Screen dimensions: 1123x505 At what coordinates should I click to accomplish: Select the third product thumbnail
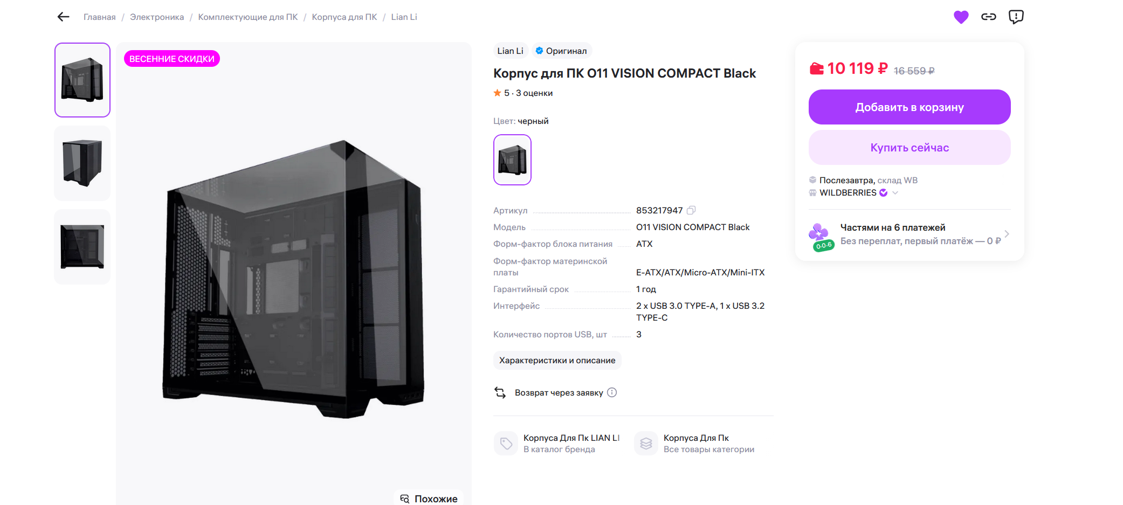82,247
